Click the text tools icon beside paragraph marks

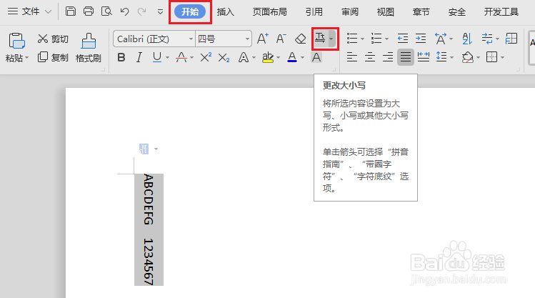point(511,39)
